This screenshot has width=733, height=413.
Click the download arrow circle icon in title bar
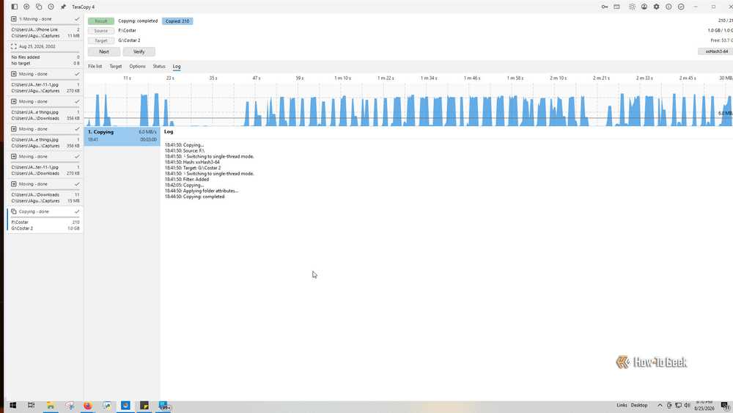click(x=26, y=7)
